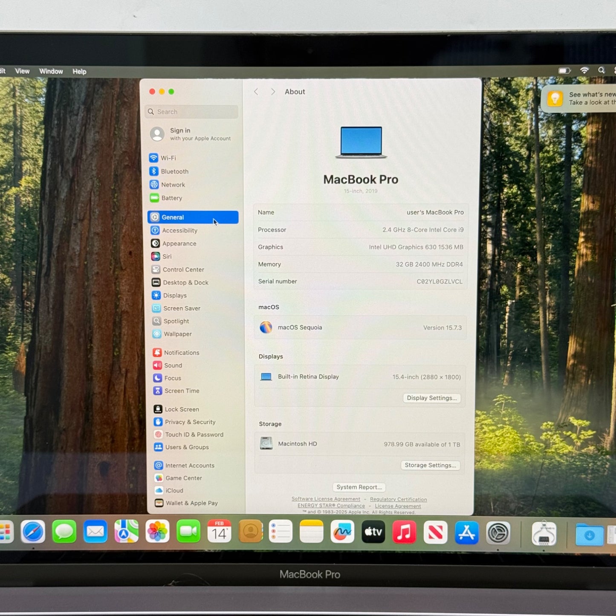This screenshot has width=616, height=616.
Task: Open Accessibility settings
Action: coord(179,231)
